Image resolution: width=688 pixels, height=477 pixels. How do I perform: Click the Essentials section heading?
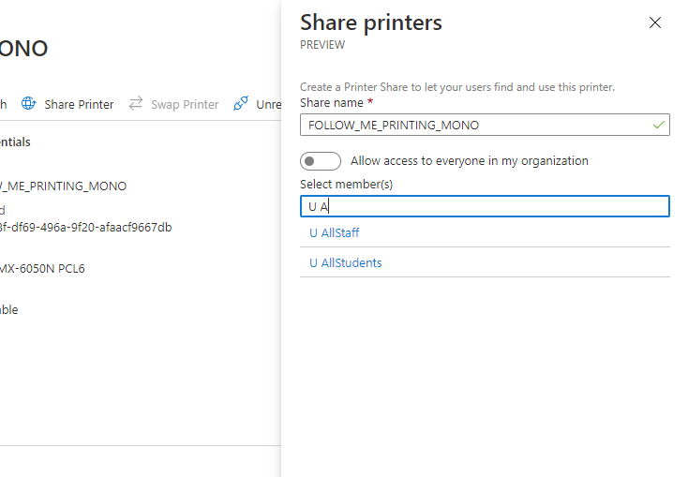point(15,142)
